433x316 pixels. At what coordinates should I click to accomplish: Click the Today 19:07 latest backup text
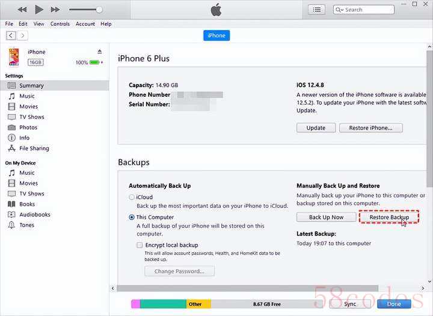tap(334, 243)
